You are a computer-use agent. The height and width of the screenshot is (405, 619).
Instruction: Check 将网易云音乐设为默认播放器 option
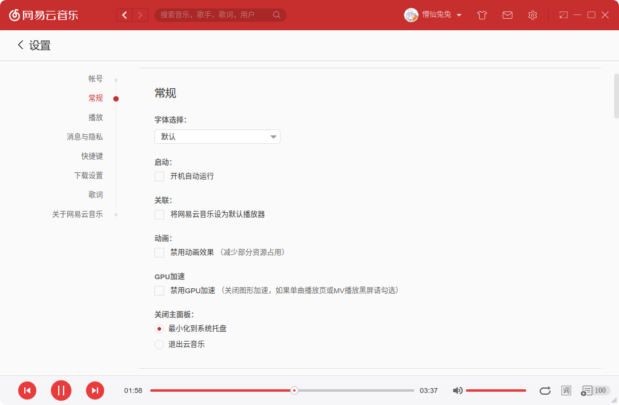coord(159,215)
